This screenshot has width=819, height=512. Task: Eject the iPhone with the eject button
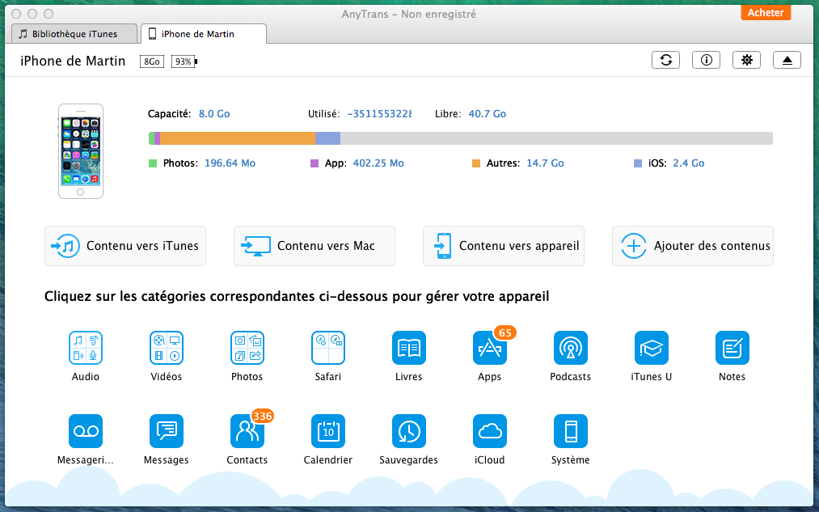(787, 61)
